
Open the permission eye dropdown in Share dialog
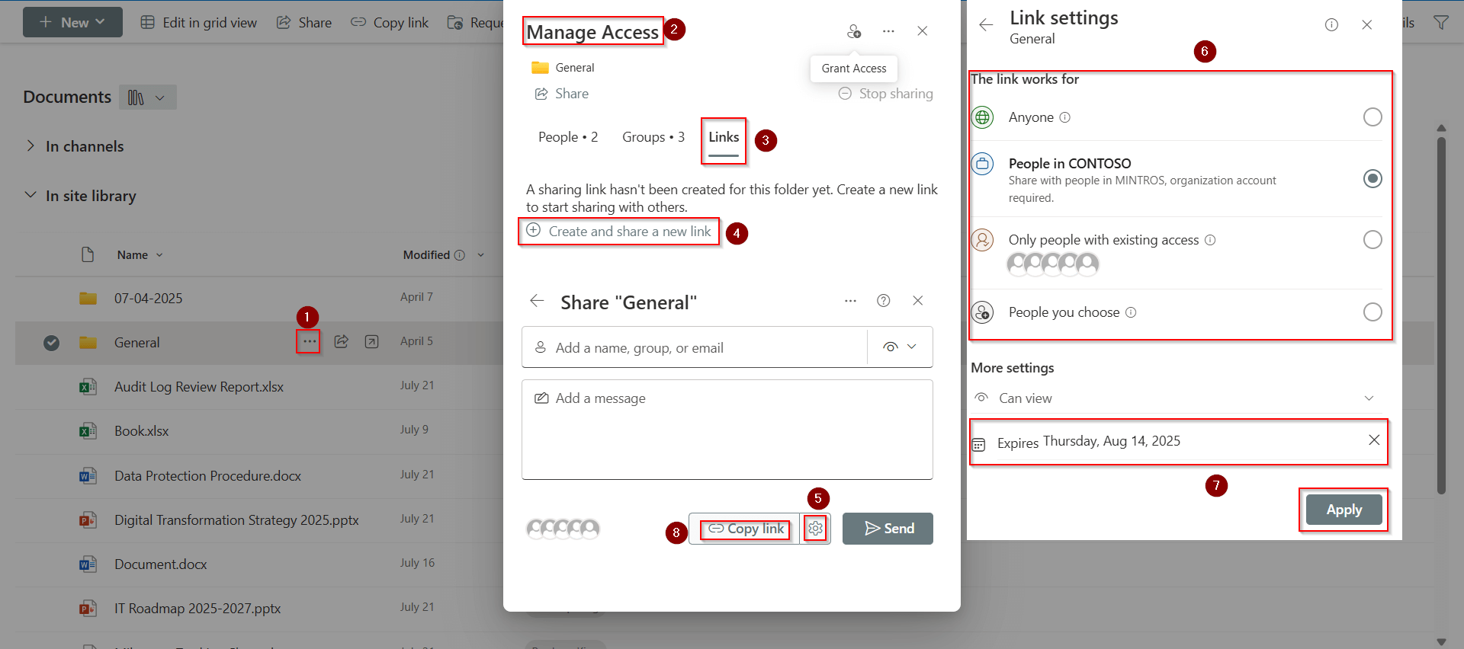click(x=900, y=347)
